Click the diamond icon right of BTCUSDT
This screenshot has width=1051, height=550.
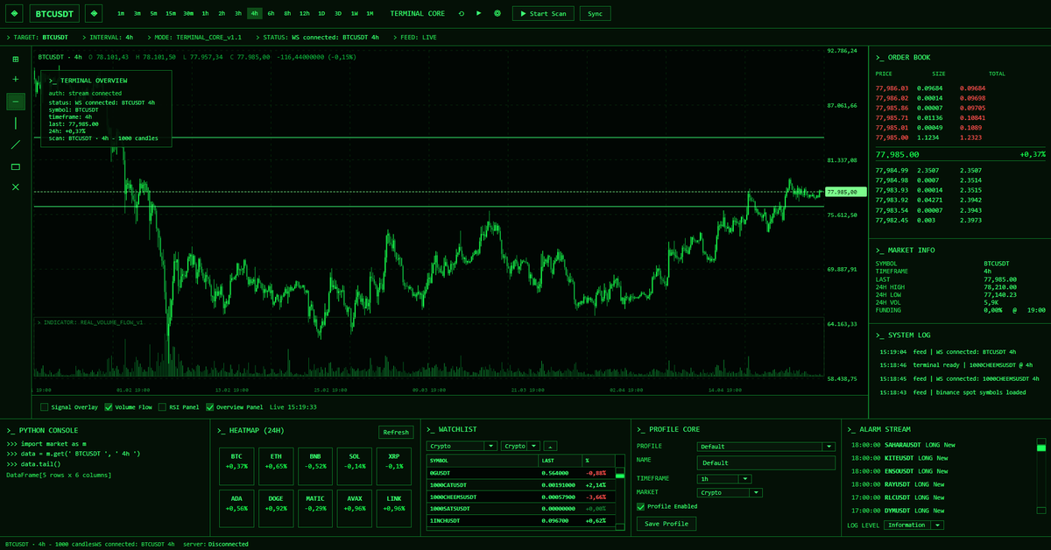point(94,13)
